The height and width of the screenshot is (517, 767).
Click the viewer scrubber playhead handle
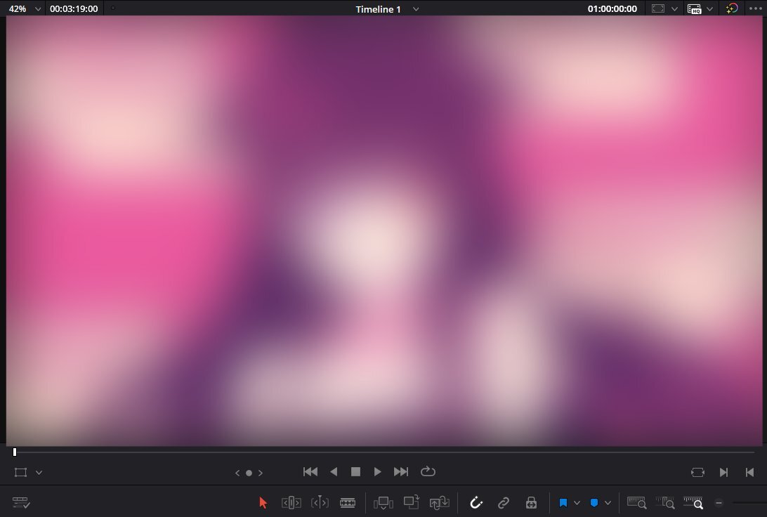click(15, 452)
